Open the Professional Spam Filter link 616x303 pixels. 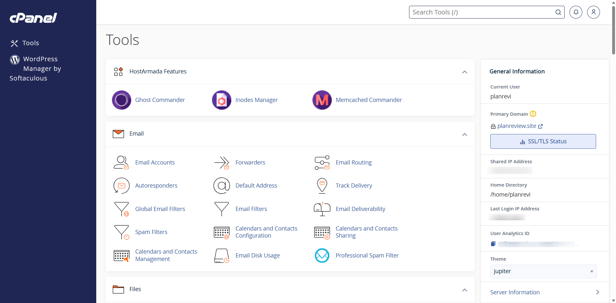coord(367,256)
